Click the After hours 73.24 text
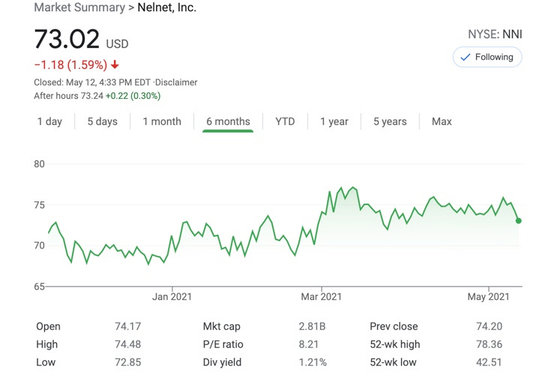This screenshot has width=554, height=372. (68, 96)
